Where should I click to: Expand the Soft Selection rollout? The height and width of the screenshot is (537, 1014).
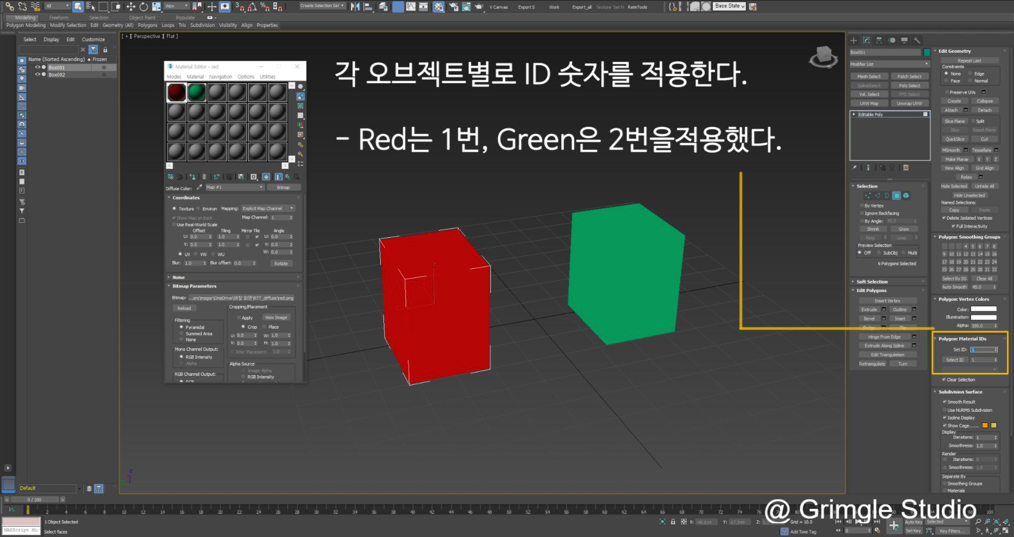point(872,281)
